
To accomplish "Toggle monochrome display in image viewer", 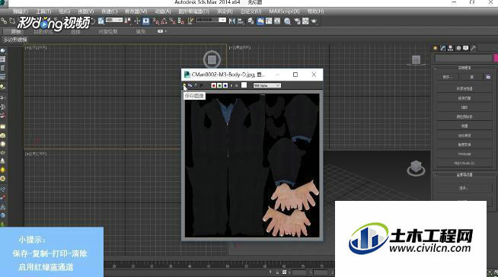I will pos(236,85).
